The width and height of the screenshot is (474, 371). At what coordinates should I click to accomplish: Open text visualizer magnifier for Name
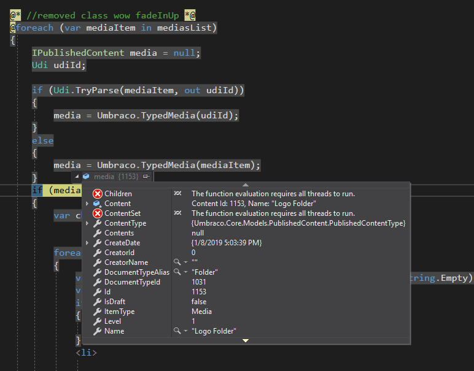pyautogui.click(x=177, y=331)
